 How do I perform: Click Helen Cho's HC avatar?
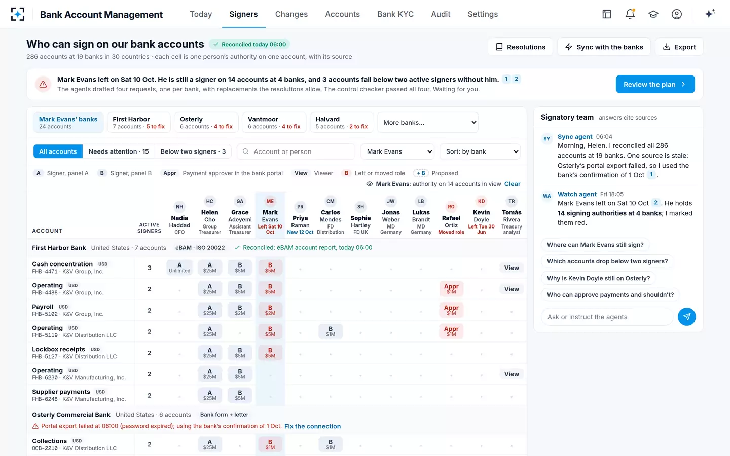coord(210,201)
